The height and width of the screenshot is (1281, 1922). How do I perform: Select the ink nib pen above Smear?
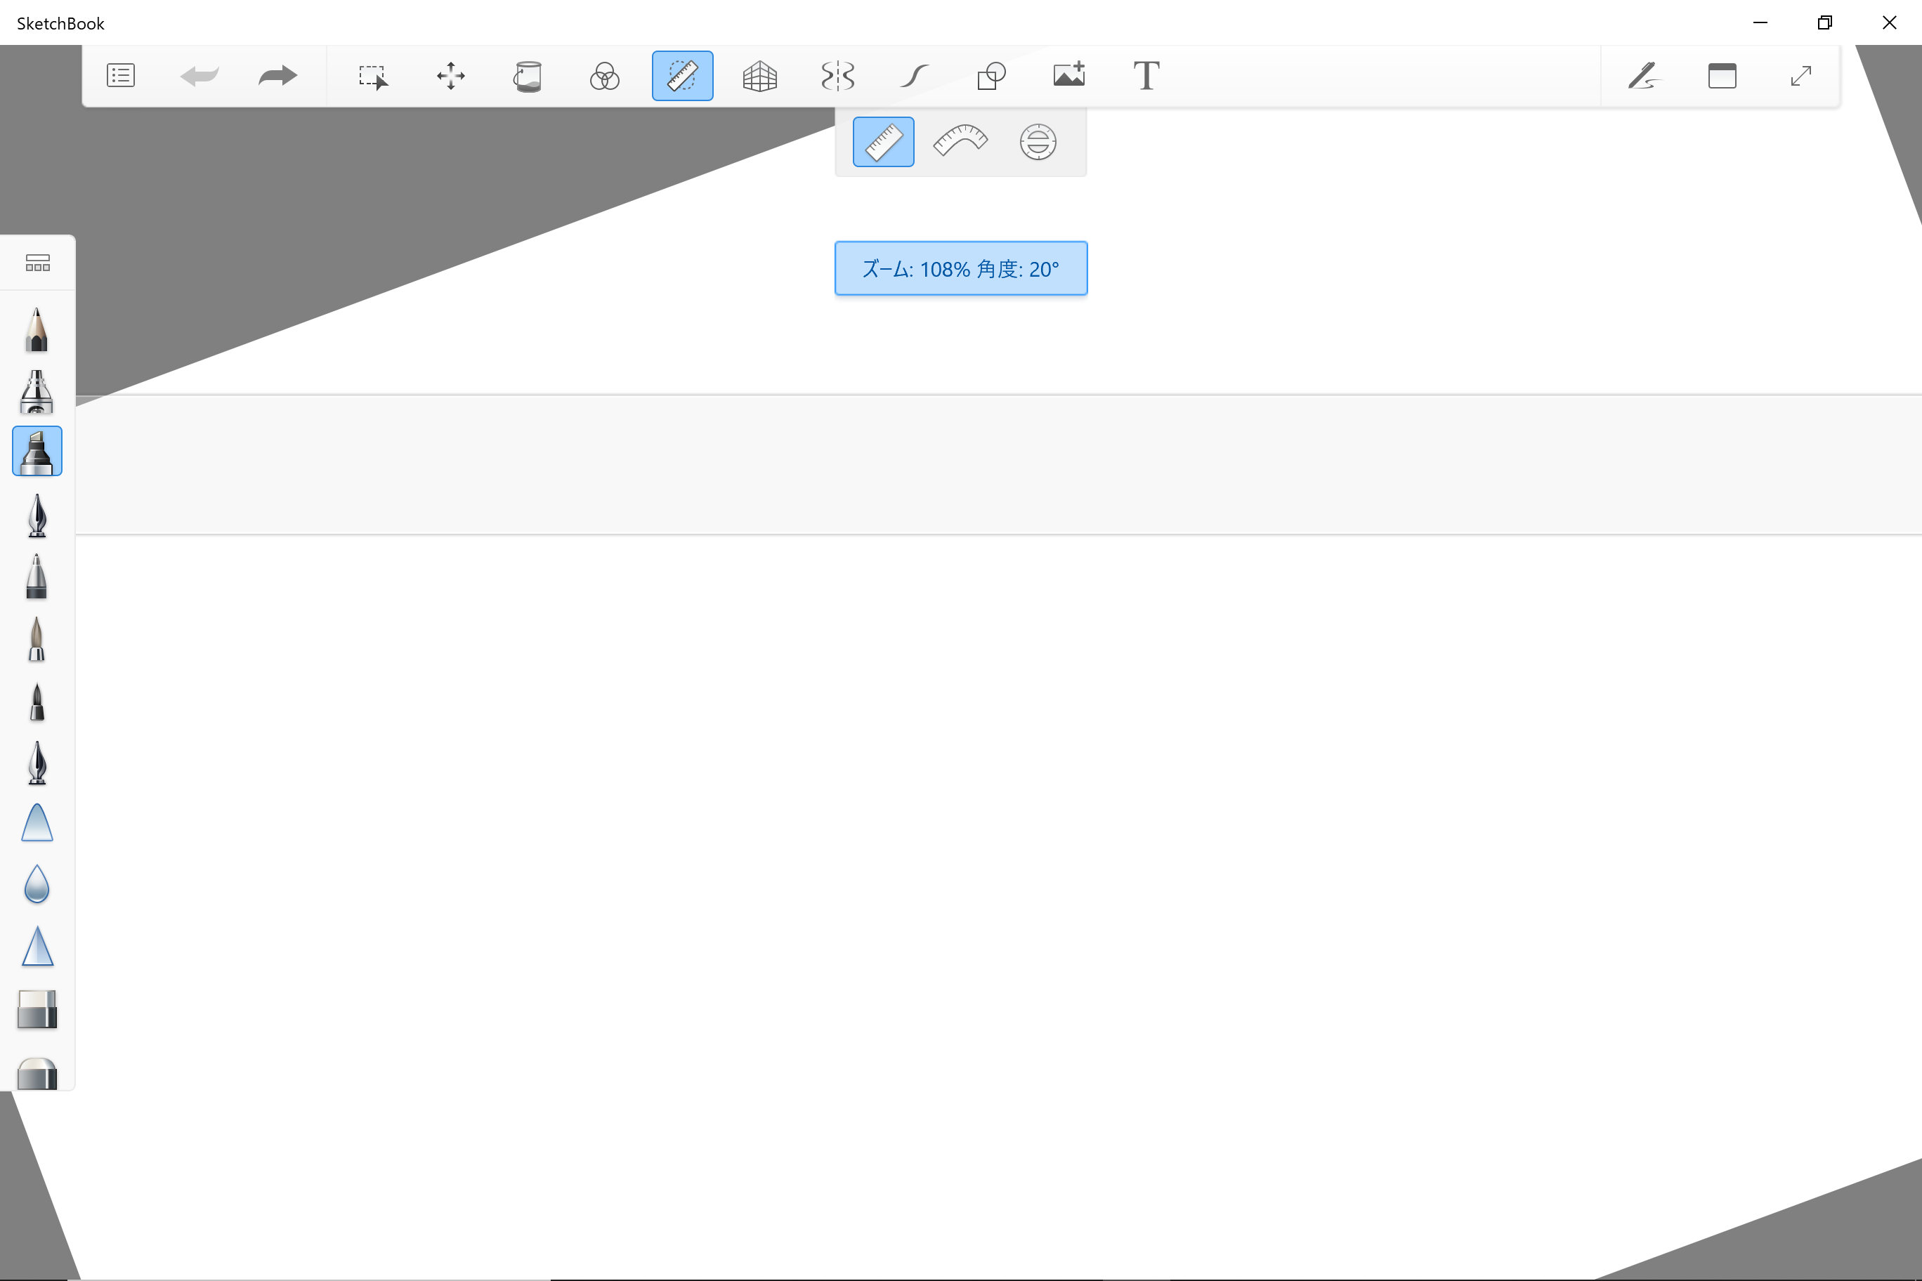point(37,763)
